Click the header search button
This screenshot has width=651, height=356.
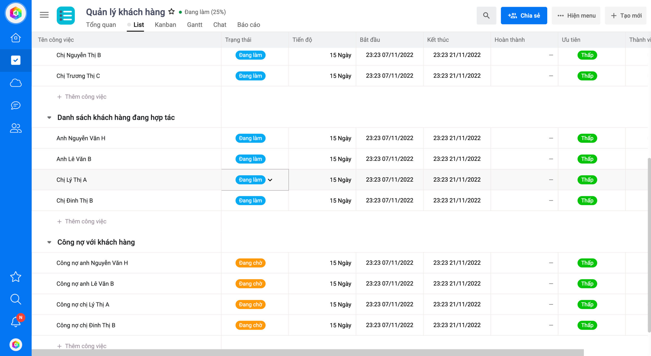point(486,16)
